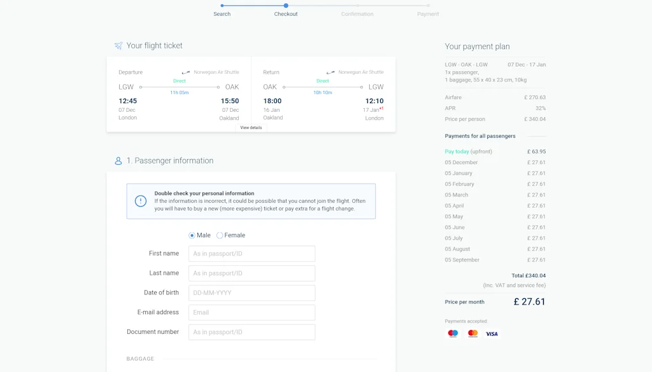
Task: Click the departure Norwegian Air Shuttle logo
Action: coord(185,72)
